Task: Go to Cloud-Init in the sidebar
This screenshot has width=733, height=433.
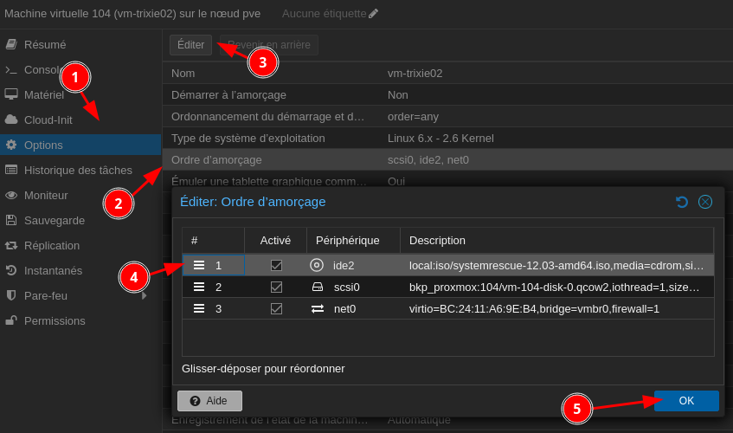Action: (48, 120)
